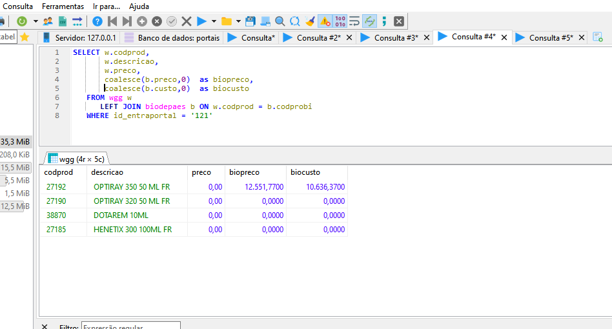The height and width of the screenshot is (329, 612).
Task: Click the Save floppy disk icon
Action: coord(250,21)
